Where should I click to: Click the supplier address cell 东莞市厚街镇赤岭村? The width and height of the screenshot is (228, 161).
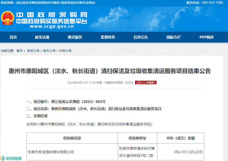[x=137, y=152]
